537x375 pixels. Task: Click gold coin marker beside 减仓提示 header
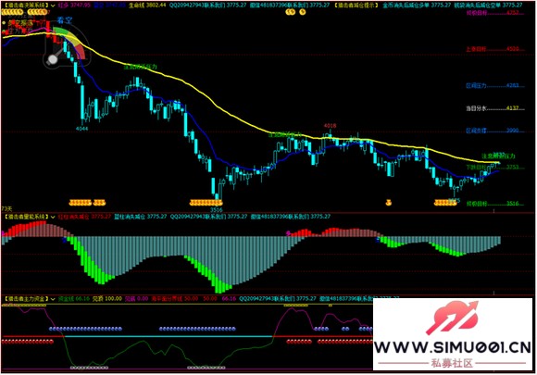click(x=296, y=12)
